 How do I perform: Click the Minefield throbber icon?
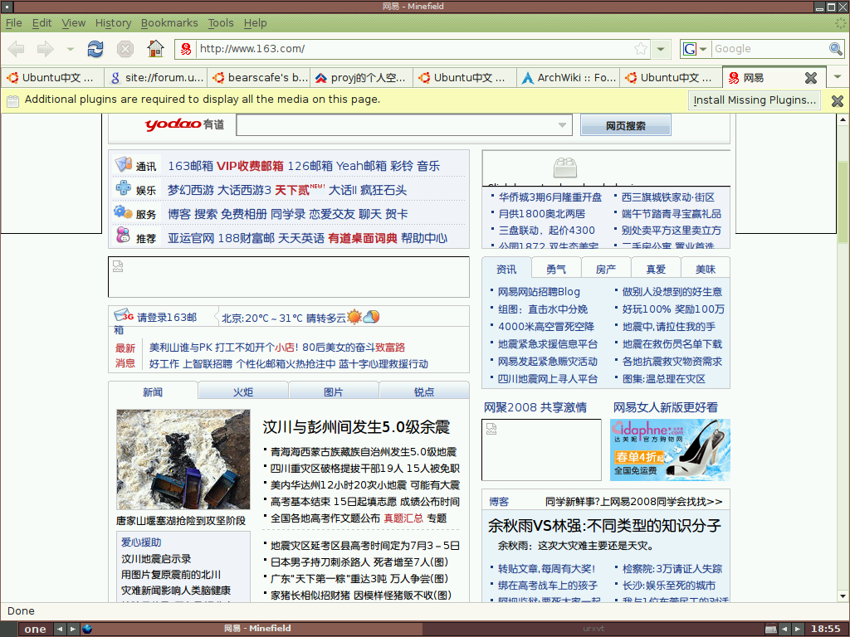click(x=841, y=23)
